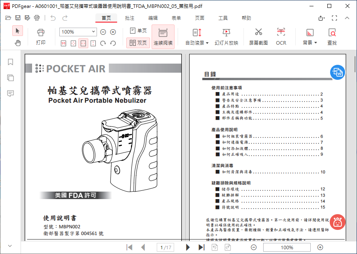Toggle the fit width view mode

tap(84, 43)
